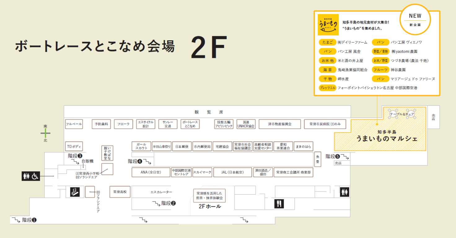Select the JAL（日本航空） booth
This screenshot has height=238, width=456.
[233, 172]
